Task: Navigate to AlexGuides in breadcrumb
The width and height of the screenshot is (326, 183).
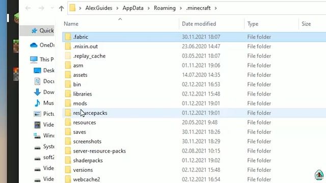Action: point(99,8)
